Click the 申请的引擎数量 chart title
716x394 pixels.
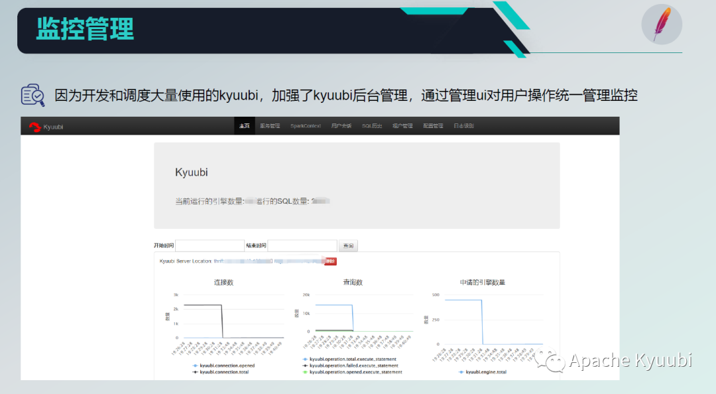click(x=482, y=283)
